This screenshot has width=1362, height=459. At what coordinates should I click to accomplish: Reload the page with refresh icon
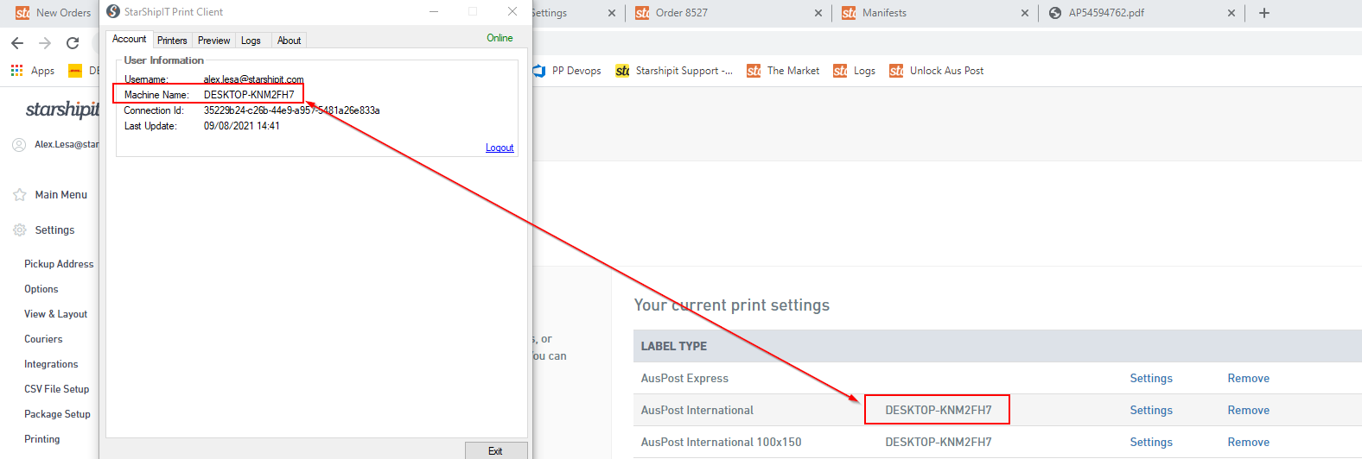pyautogui.click(x=73, y=43)
